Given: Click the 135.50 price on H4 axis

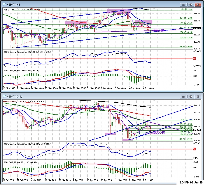Looking at the screenshot, I should (x=197, y=13).
